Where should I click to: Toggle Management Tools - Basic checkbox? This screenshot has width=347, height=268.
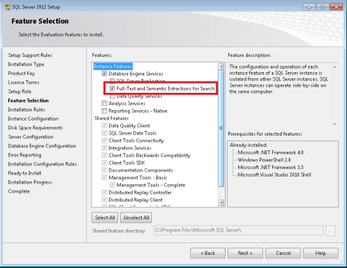[x=104, y=177]
